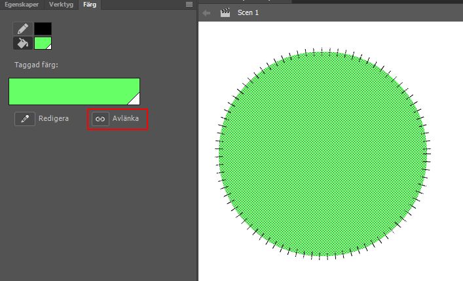Click the Taggad färg label

tap(36, 65)
